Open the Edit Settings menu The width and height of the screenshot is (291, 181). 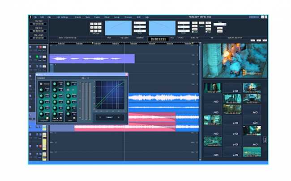(x=62, y=17)
